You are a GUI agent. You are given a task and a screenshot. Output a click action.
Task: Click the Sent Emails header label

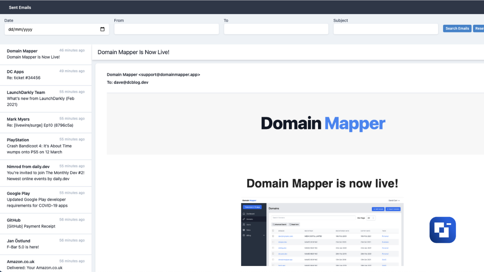coord(20,7)
